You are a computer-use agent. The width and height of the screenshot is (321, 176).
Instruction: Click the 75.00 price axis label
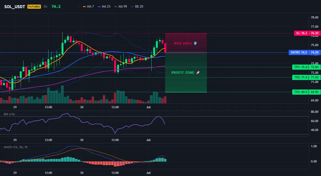[314, 45]
